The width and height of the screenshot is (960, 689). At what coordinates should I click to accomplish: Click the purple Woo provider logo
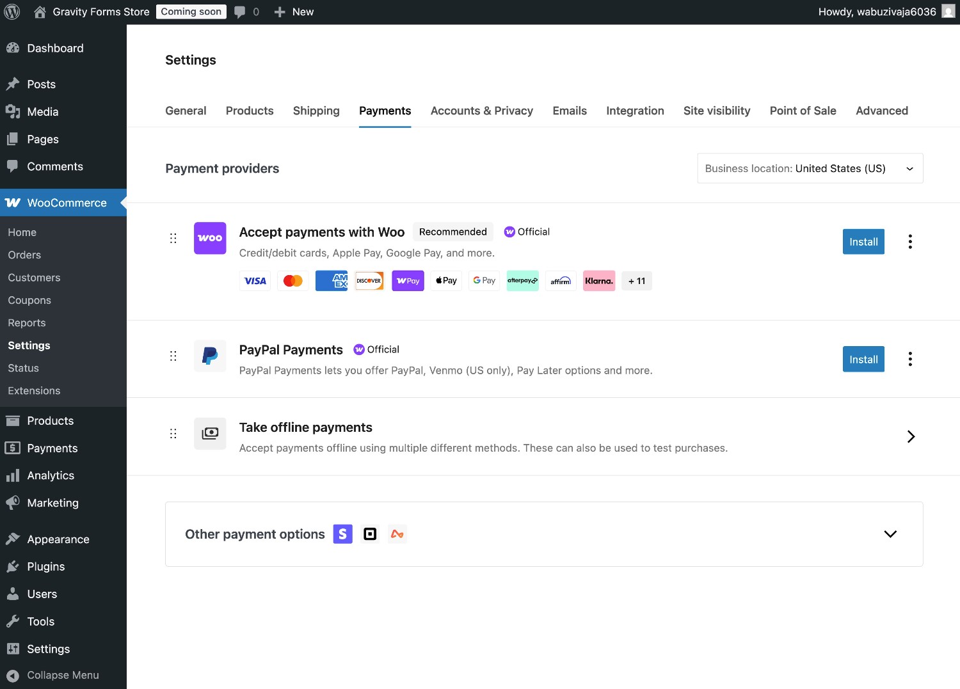pos(210,238)
